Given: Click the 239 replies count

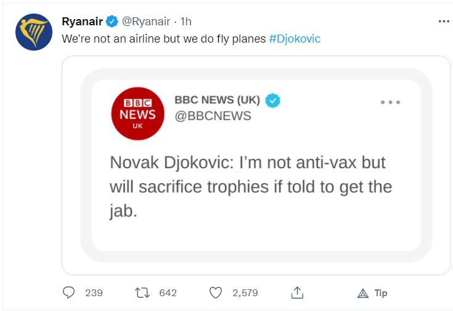Looking at the screenshot, I should [94, 292].
